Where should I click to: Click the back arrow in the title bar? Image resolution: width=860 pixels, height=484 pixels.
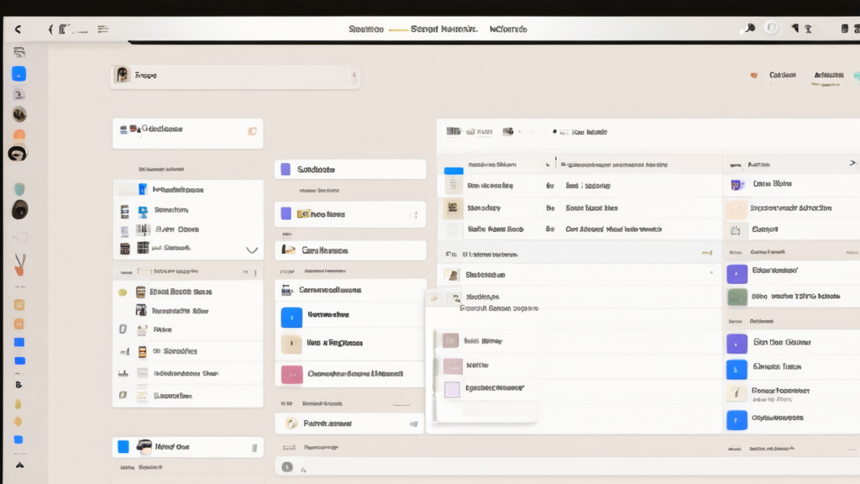(18, 29)
